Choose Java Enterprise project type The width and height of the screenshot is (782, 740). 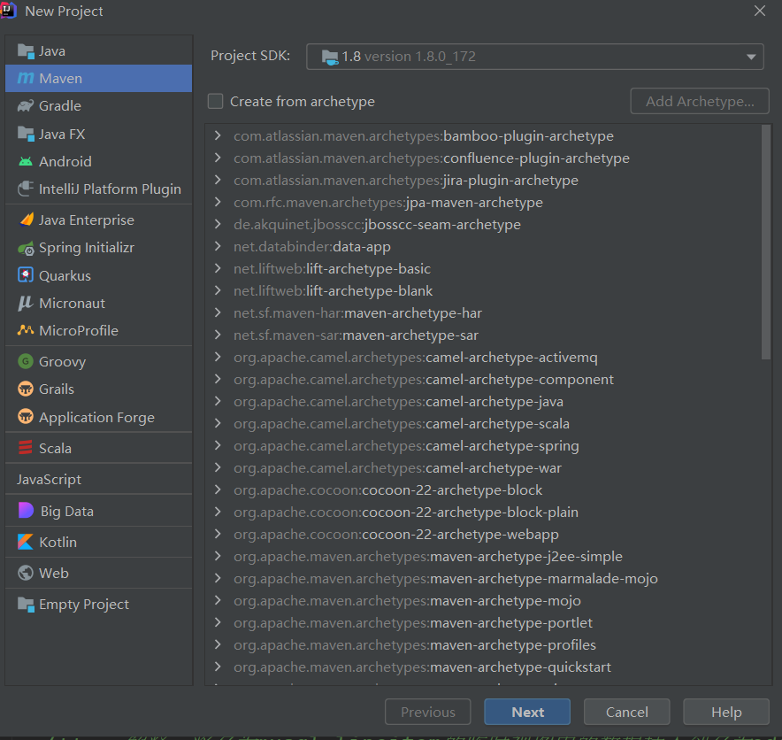(98, 220)
